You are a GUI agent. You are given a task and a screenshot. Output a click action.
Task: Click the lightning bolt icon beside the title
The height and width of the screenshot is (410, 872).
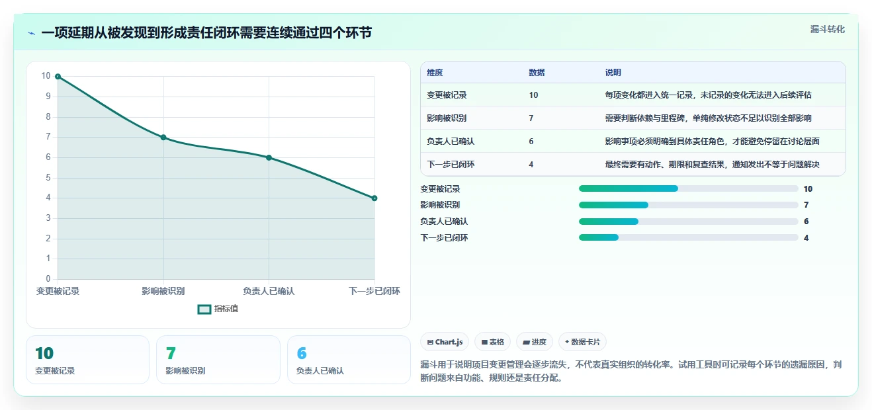[31, 33]
